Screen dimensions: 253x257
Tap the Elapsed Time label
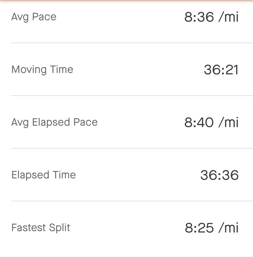[x=43, y=175]
